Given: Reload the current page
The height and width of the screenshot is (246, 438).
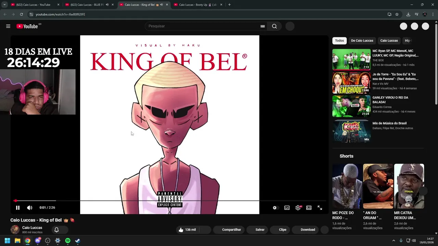Looking at the screenshot, I should 21,14.
